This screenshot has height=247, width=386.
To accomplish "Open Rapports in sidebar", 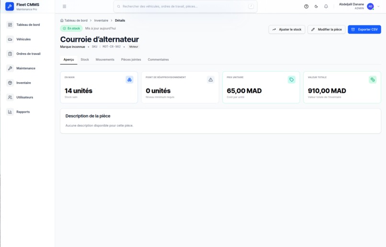I will [23, 112].
